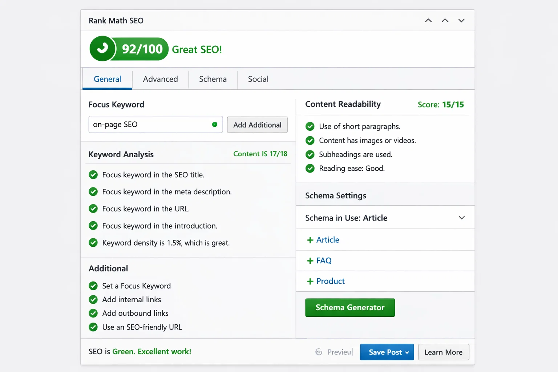This screenshot has width=558, height=372.
Task: Open the Save Post dropdown arrow
Action: click(x=407, y=352)
